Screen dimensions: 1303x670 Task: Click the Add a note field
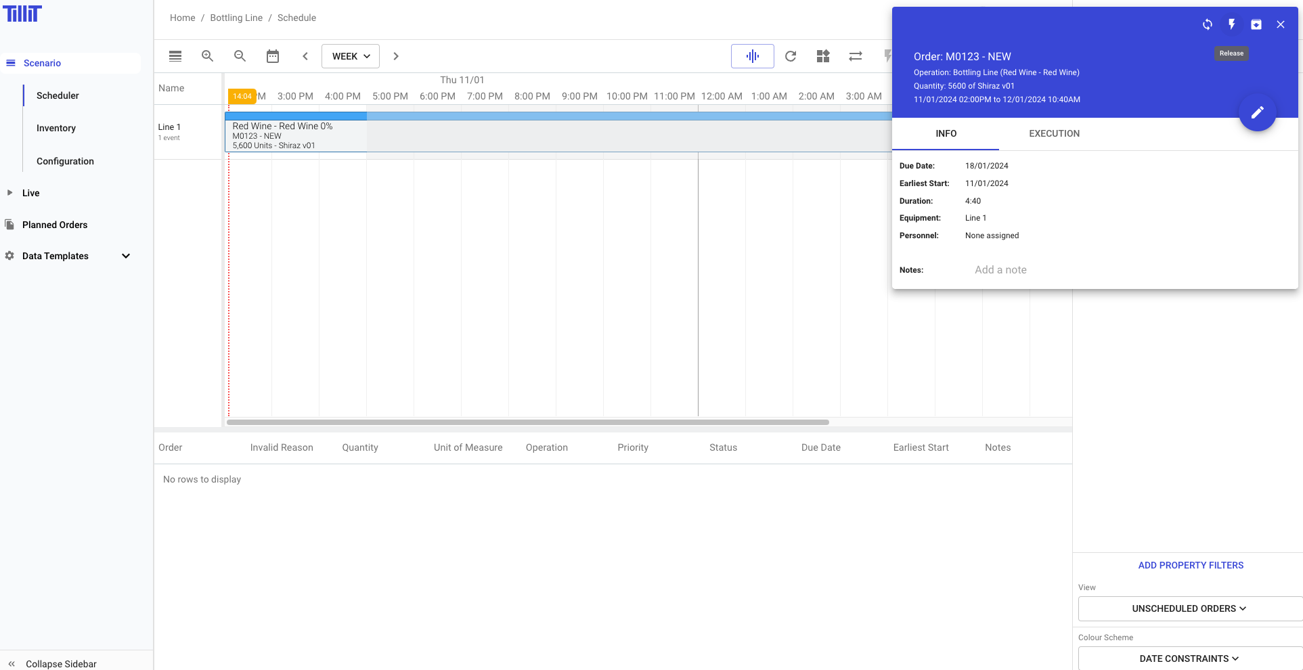pos(1000,270)
